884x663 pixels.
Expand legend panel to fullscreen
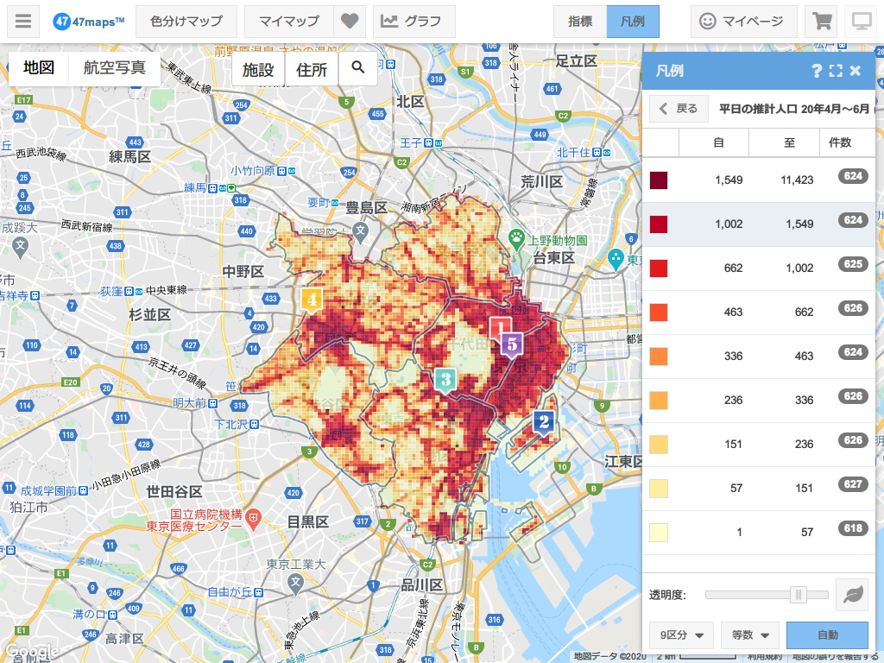(836, 71)
